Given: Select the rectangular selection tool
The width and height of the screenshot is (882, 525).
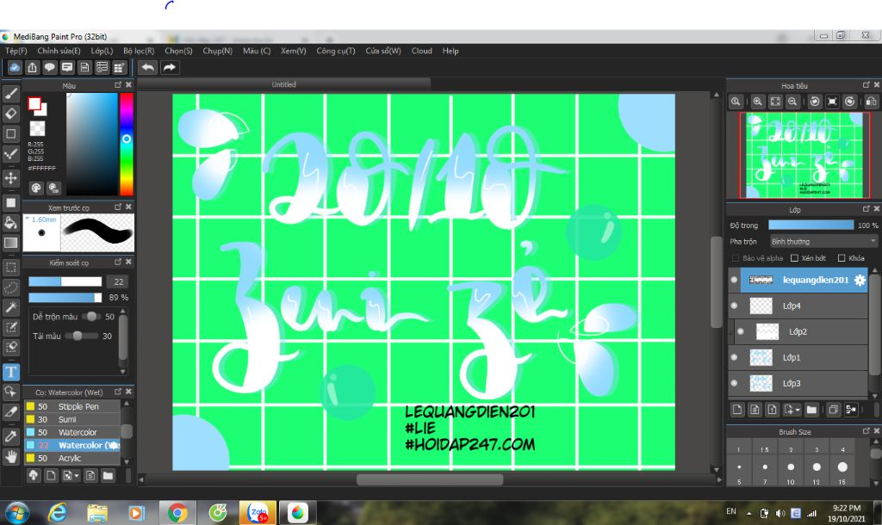Looking at the screenshot, I should click(10, 268).
